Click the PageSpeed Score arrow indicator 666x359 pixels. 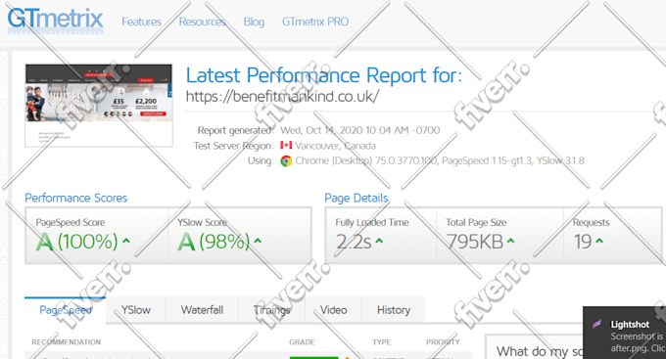[x=126, y=241]
